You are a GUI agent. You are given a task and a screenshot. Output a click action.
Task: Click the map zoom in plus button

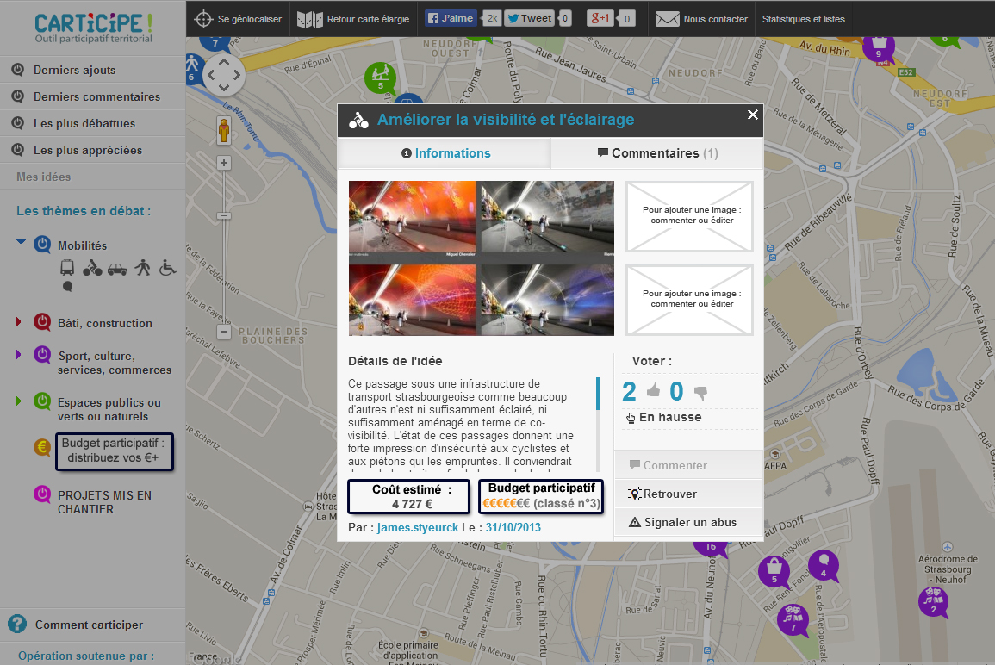pyautogui.click(x=224, y=163)
